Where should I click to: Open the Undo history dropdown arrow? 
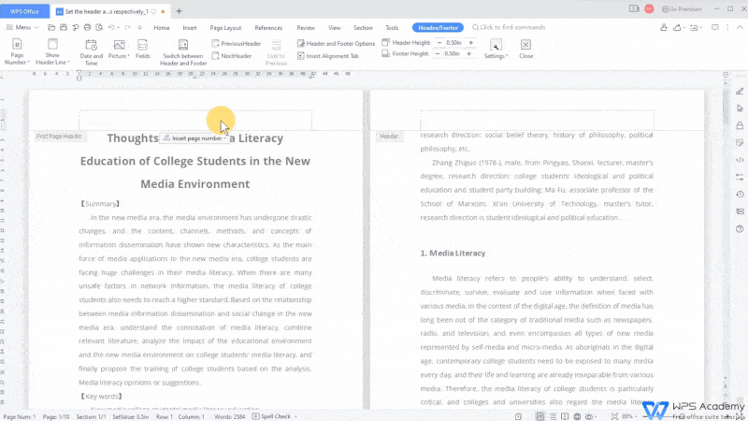click(118, 28)
